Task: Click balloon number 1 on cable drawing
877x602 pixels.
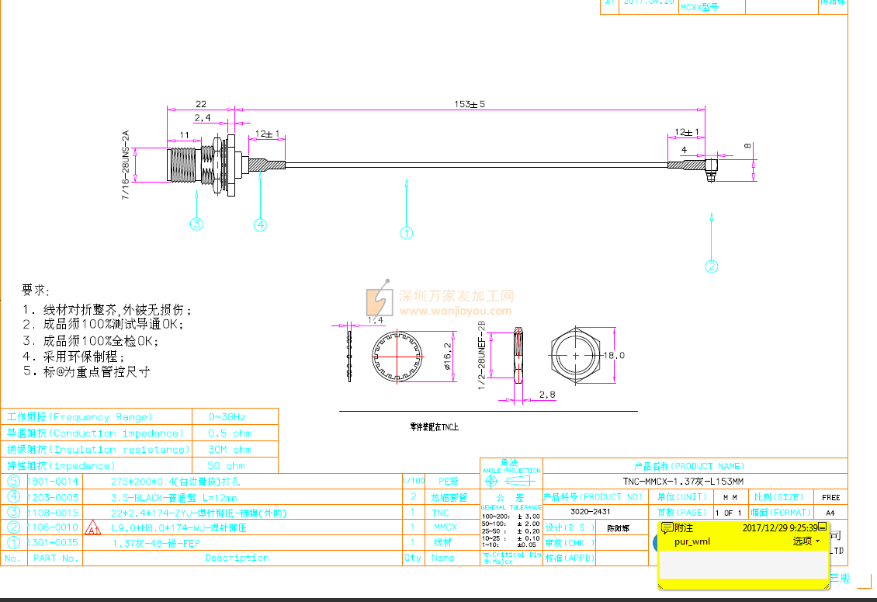Action: [x=406, y=232]
